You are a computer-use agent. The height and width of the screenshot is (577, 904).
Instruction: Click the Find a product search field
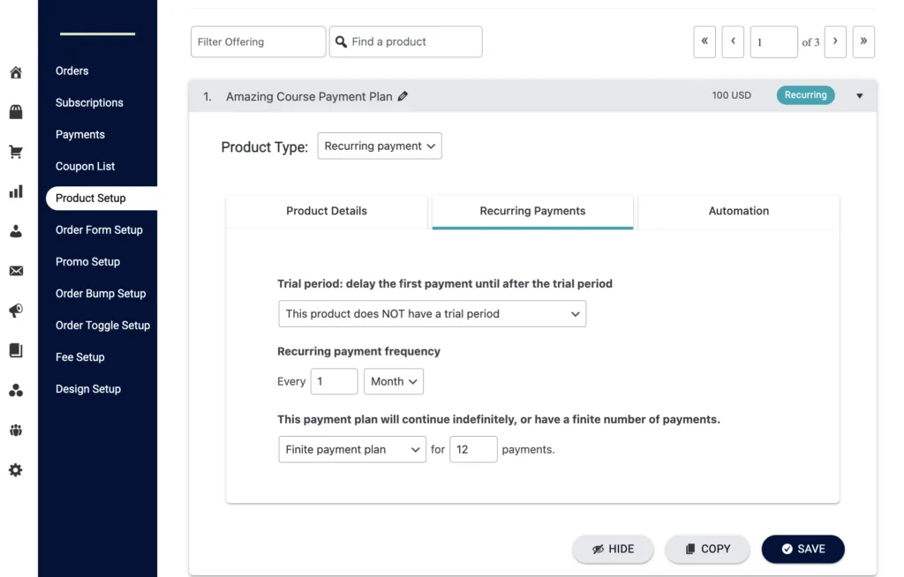[x=405, y=41]
